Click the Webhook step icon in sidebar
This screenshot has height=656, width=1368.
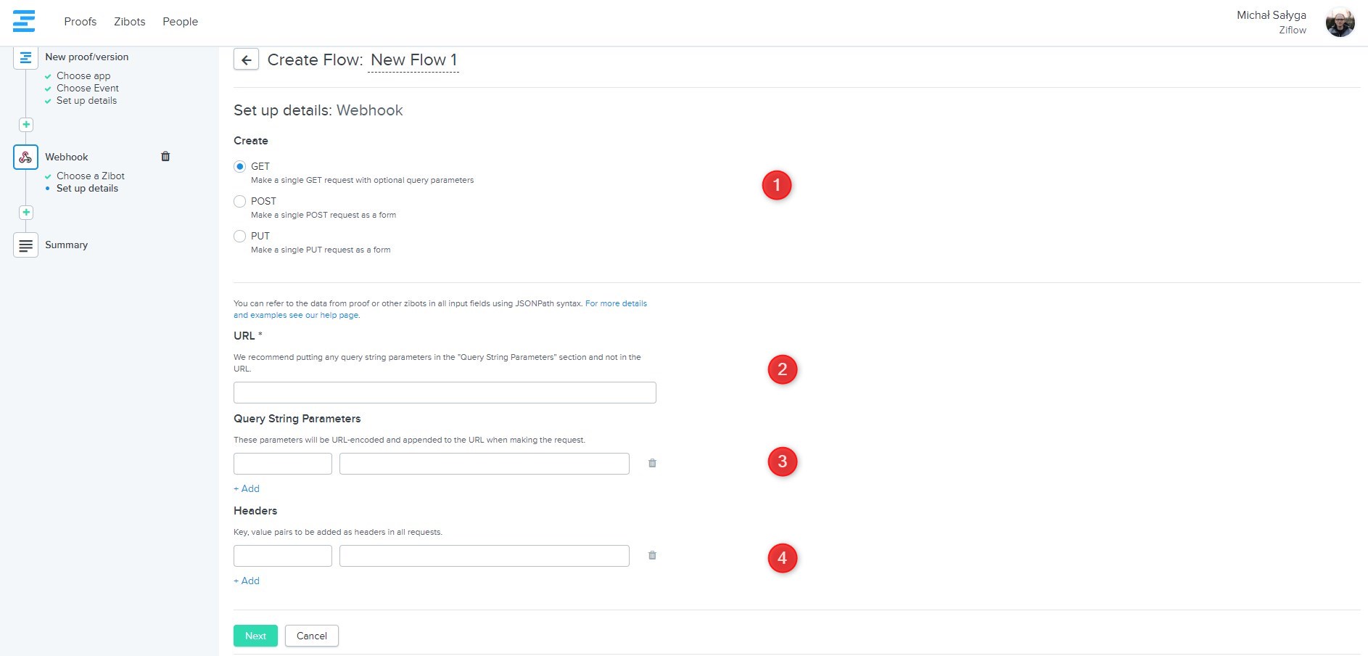click(25, 157)
